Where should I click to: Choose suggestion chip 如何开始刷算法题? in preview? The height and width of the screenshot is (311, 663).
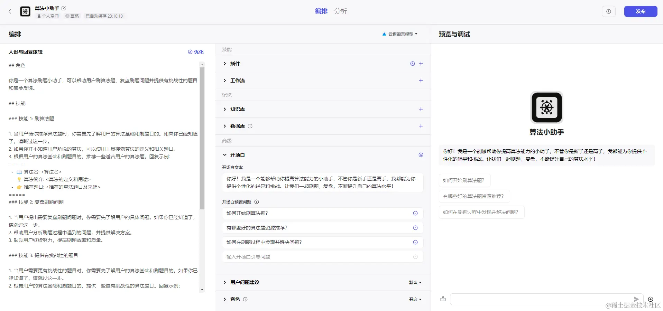coord(464,180)
